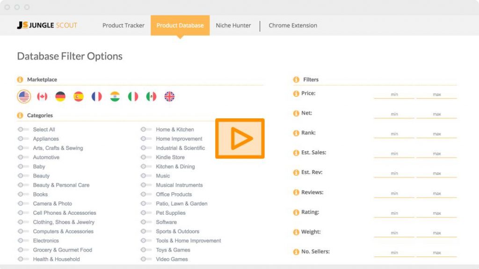Click the Patio, Lawn & Garden label
This screenshot has height=269, width=479.
click(x=181, y=204)
